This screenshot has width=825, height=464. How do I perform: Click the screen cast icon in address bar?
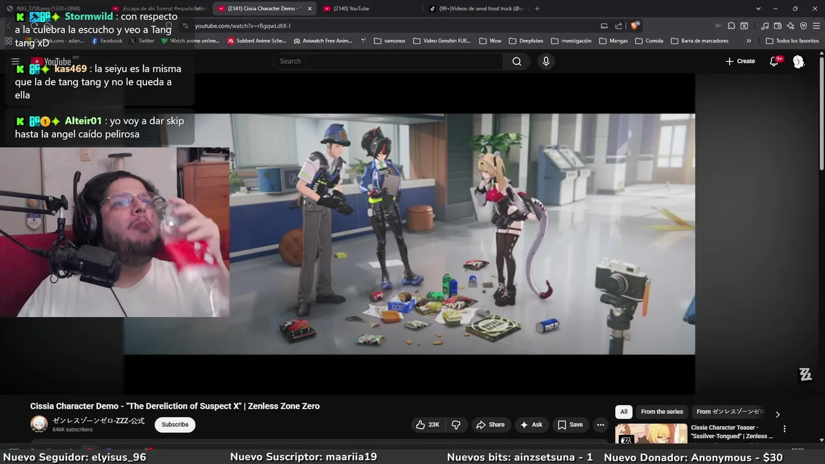point(604,26)
